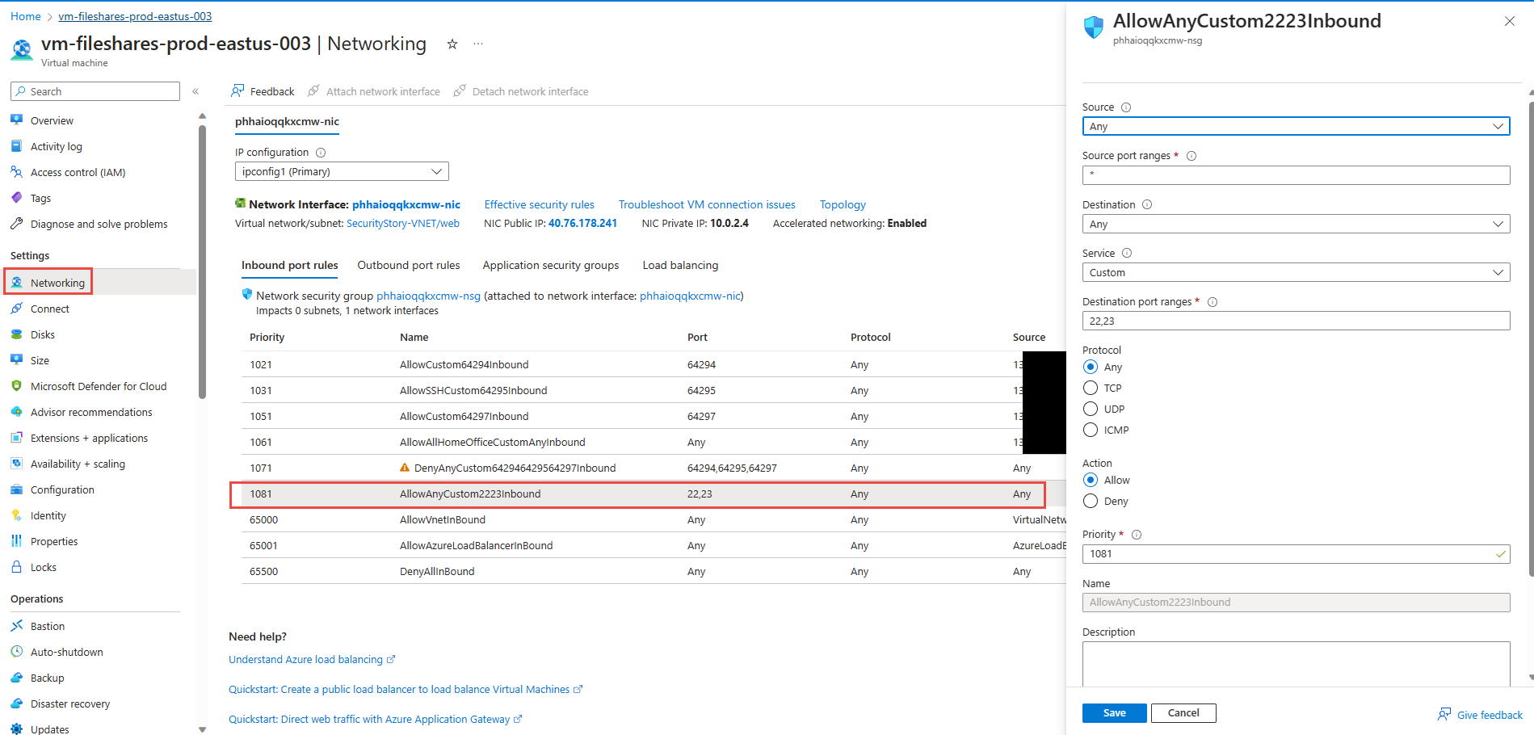The width and height of the screenshot is (1534, 735).
Task: Select Allow action radio button
Action: tap(1091, 480)
